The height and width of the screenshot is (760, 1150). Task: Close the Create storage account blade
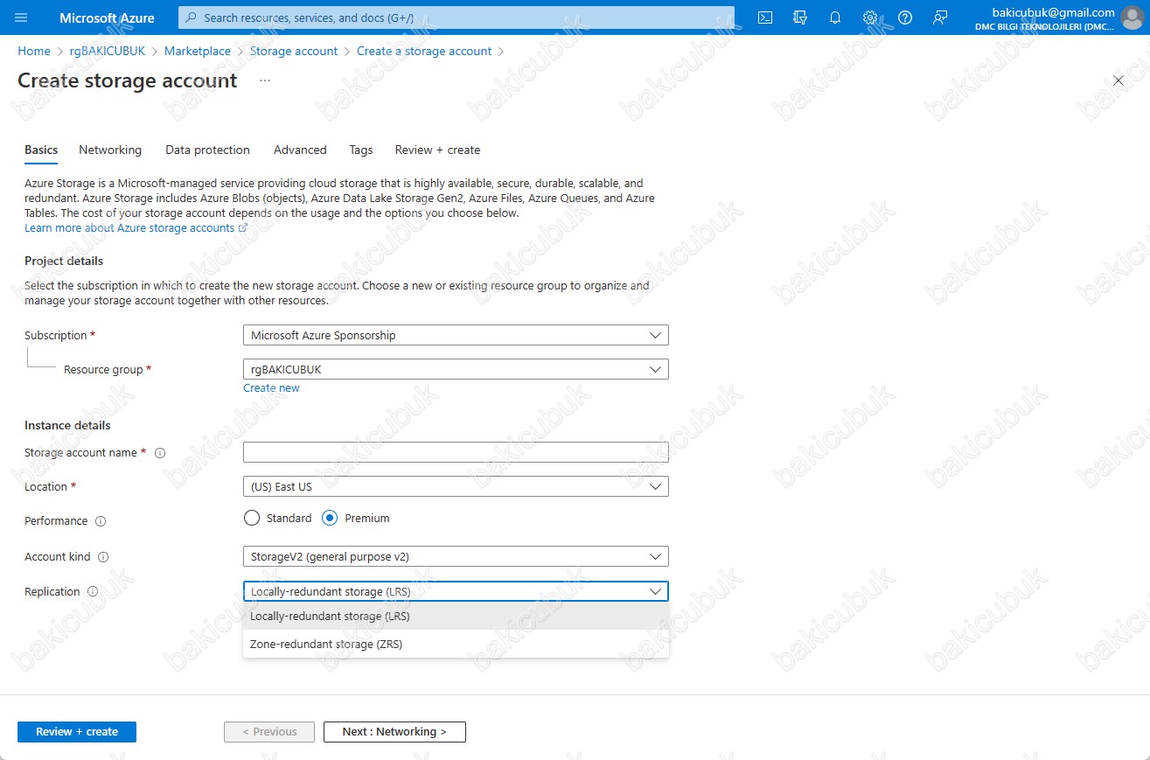pyautogui.click(x=1119, y=80)
